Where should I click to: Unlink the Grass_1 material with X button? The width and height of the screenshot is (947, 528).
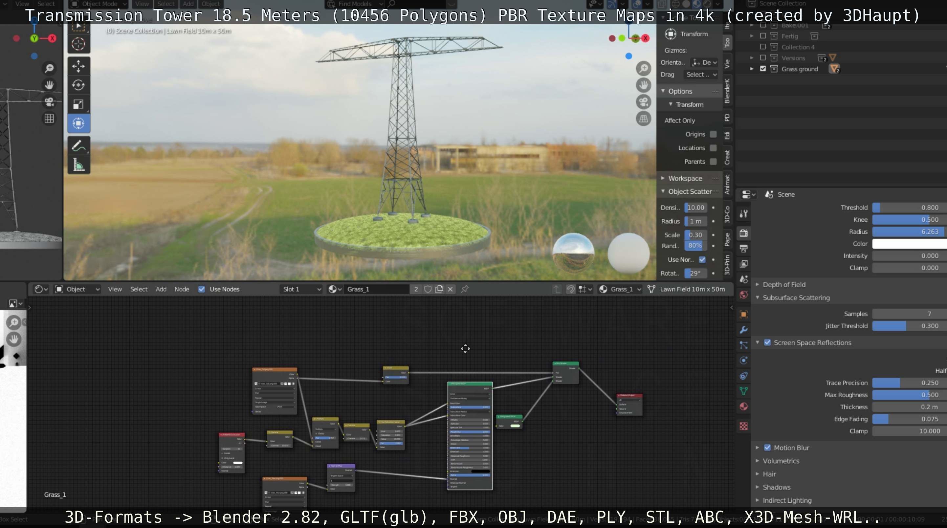click(450, 289)
